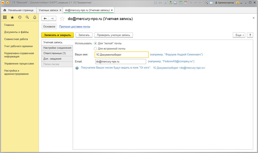Screen dimensions: 258x153
Task: Open the calculator icon in top toolbar
Action: (x=180, y=3)
